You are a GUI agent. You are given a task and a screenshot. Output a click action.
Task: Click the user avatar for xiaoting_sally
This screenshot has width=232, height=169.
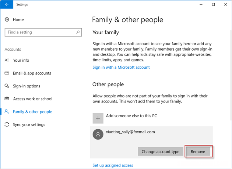pyautogui.click(x=98, y=134)
